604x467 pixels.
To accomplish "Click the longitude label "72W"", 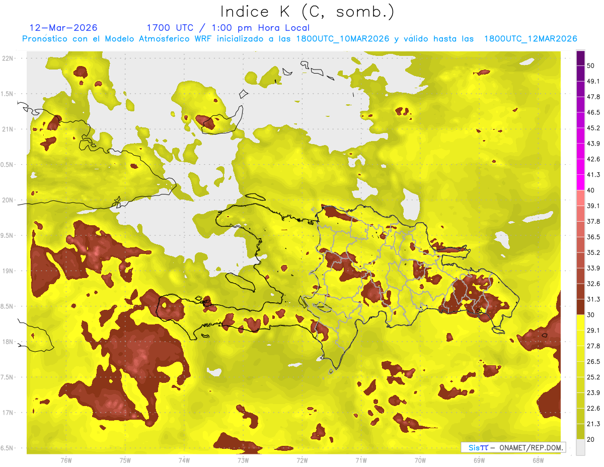I will [302, 460].
